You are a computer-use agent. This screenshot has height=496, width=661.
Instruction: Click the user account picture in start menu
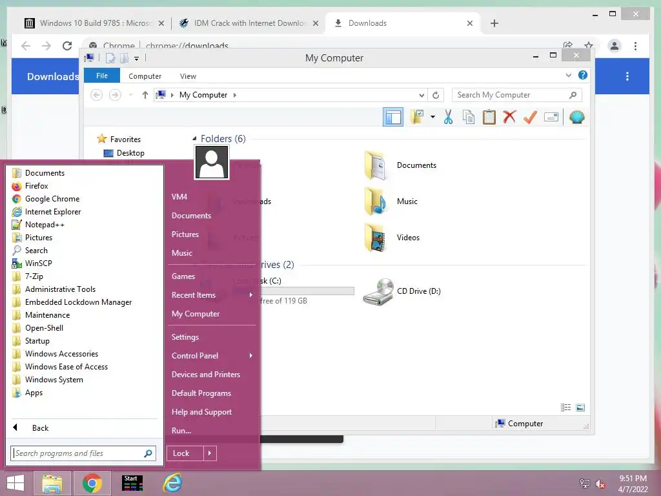point(212,162)
